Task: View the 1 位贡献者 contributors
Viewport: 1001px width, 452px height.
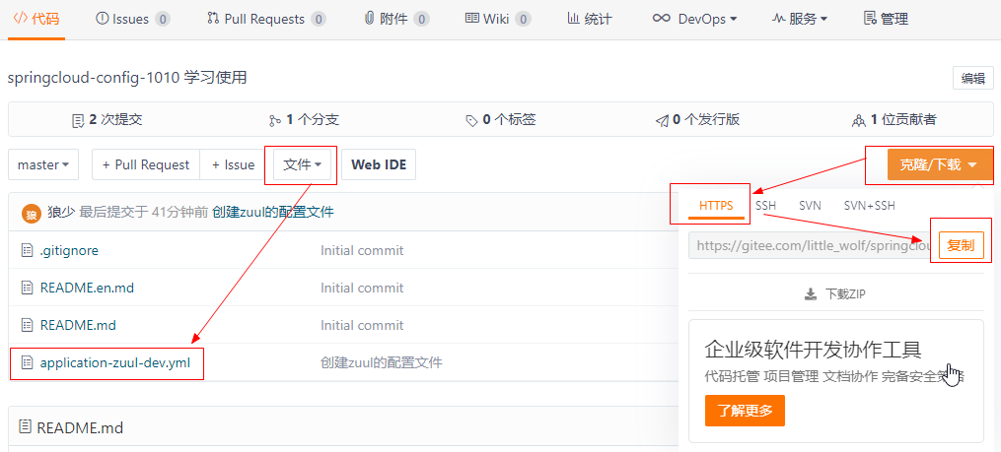Action: (x=894, y=119)
